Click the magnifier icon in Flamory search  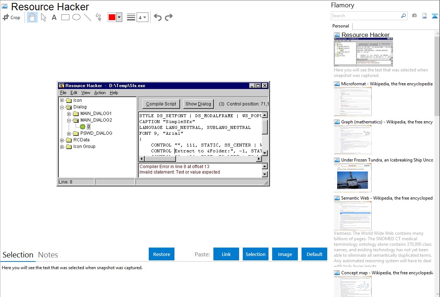pos(404,16)
